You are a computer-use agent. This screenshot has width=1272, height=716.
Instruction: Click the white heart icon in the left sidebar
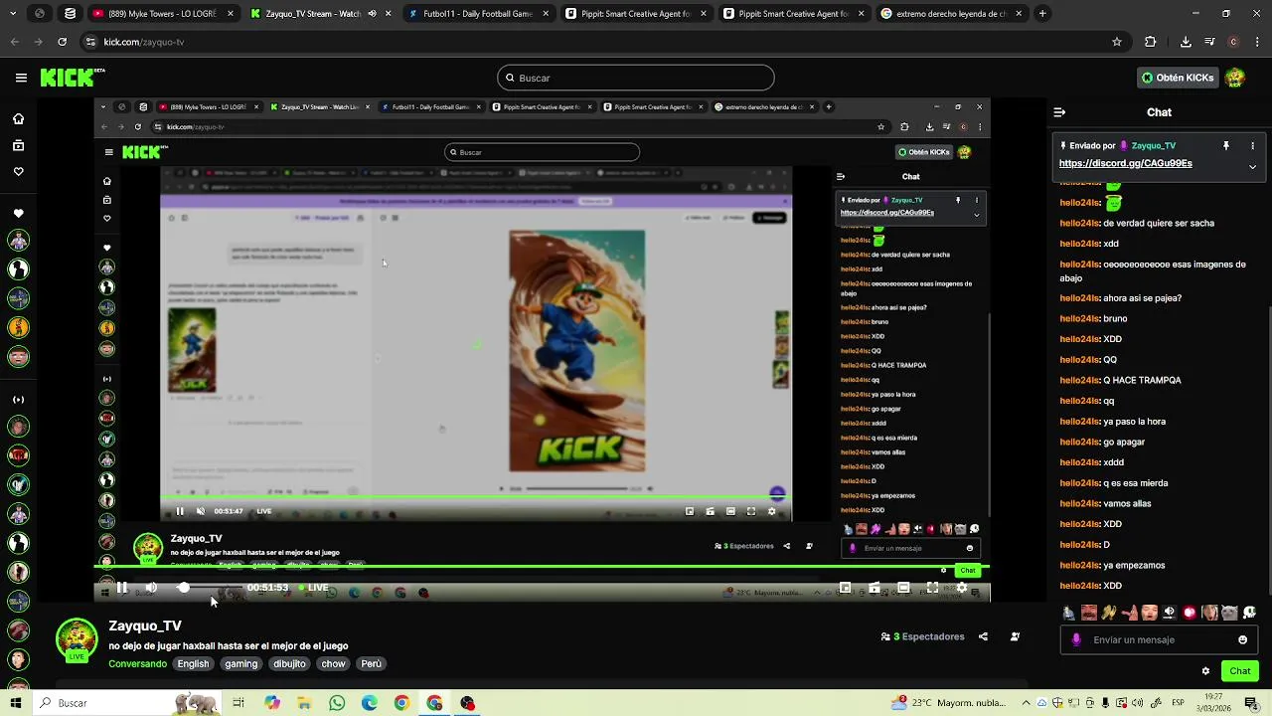coord(18,214)
